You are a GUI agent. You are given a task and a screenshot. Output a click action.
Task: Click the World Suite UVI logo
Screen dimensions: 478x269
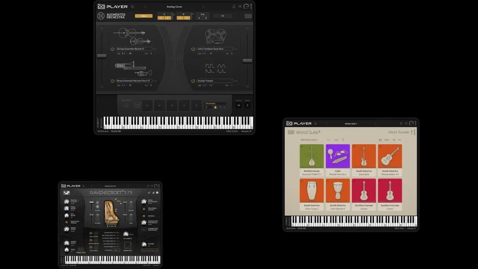(x=291, y=132)
